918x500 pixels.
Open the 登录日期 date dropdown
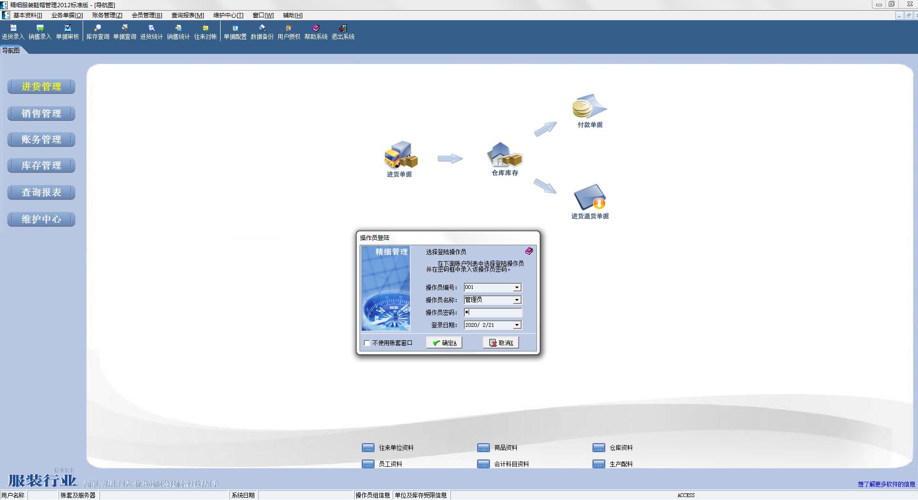point(517,325)
